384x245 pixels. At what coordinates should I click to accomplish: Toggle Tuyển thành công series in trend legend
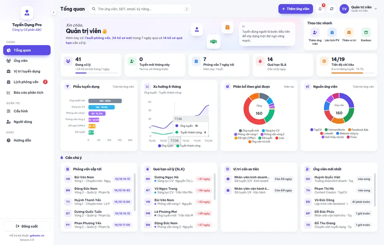click(188, 146)
